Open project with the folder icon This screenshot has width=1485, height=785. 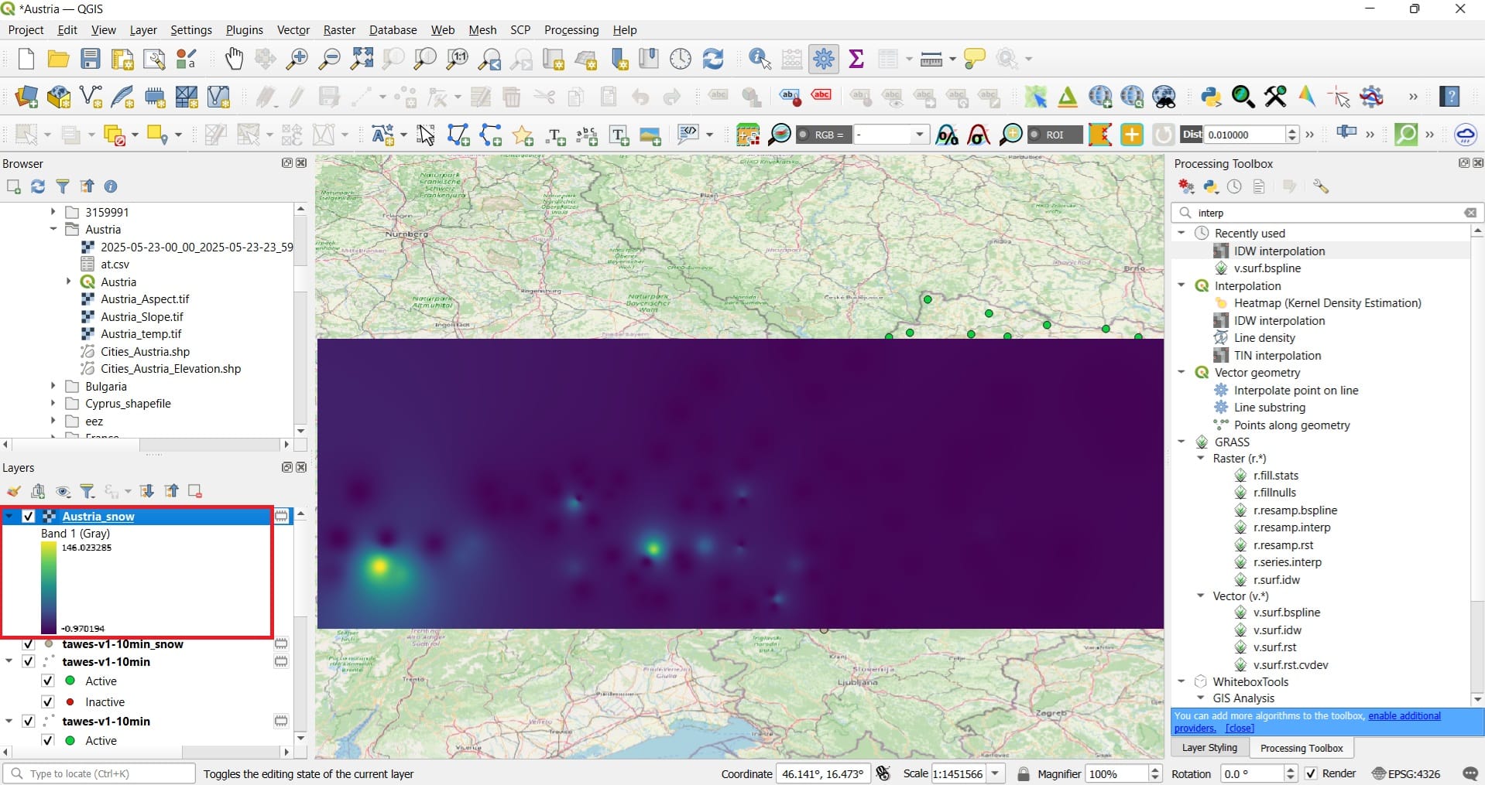(x=58, y=59)
